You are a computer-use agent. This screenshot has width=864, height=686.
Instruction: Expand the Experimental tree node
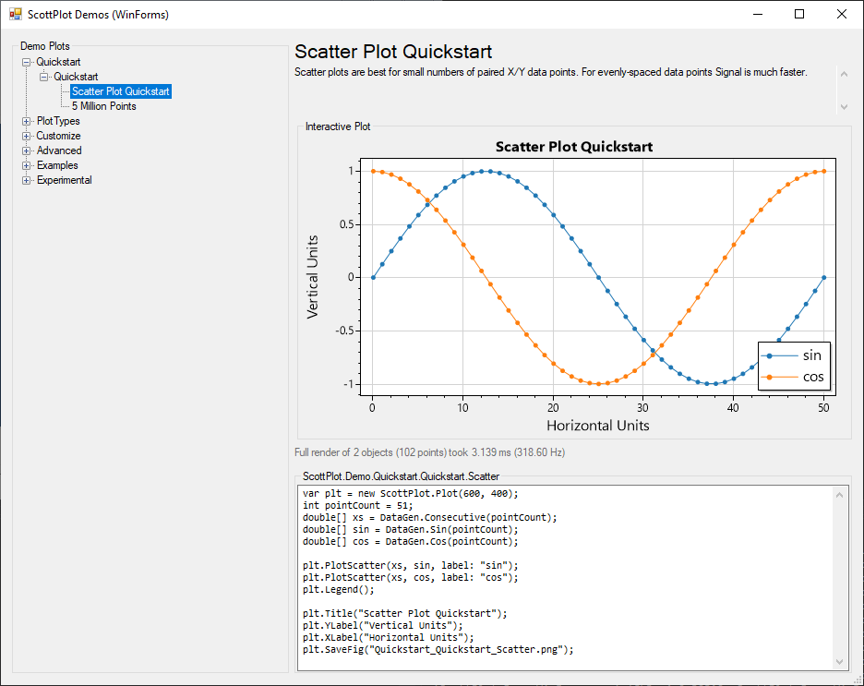(x=27, y=180)
